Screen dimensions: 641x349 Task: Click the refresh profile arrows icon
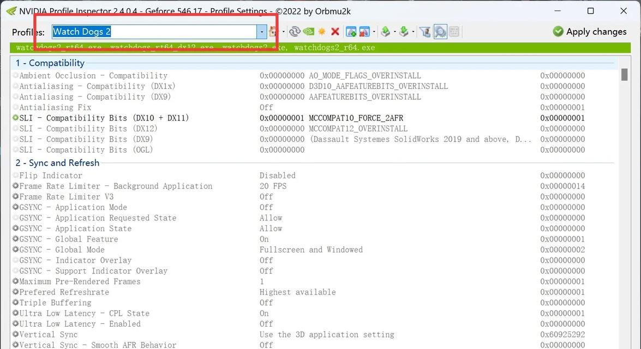point(295,32)
